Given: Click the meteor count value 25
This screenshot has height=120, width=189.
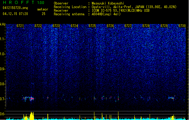Looking at the screenshot, I should (x=44, y=14).
